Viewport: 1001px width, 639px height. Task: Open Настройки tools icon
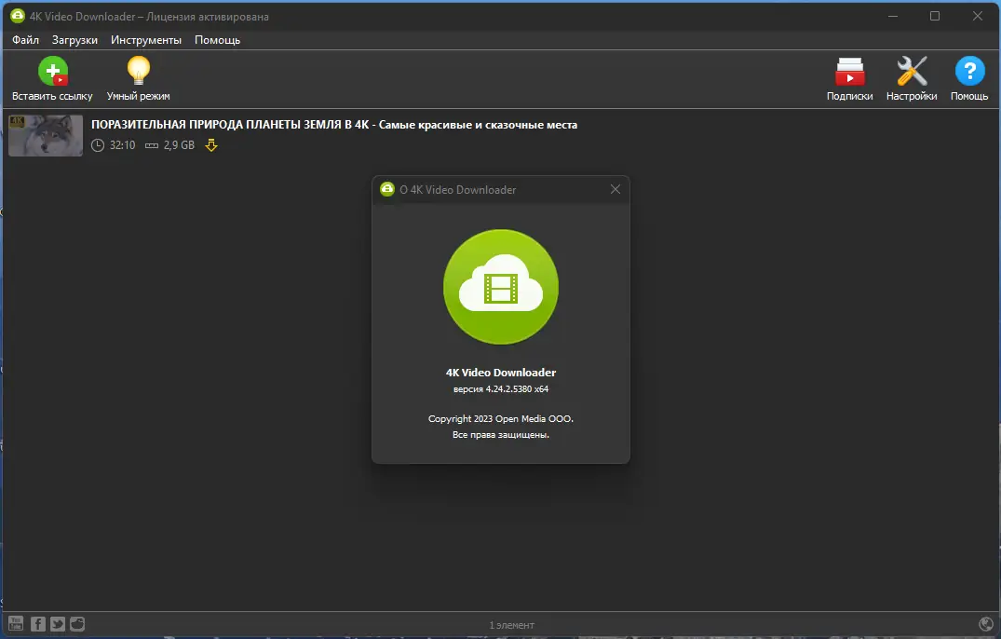[x=912, y=71]
